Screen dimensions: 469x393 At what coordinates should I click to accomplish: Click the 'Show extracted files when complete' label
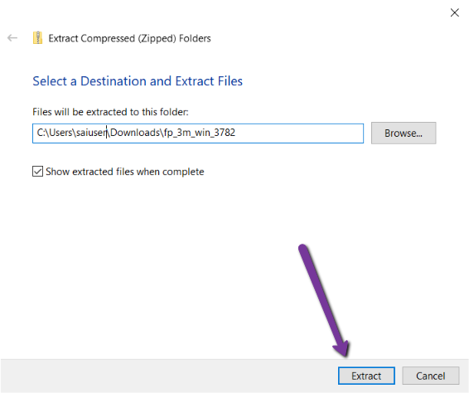[125, 172]
